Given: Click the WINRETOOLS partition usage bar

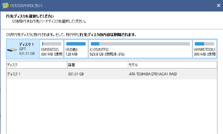Looking at the screenshot, I should (x=204, y=44).
